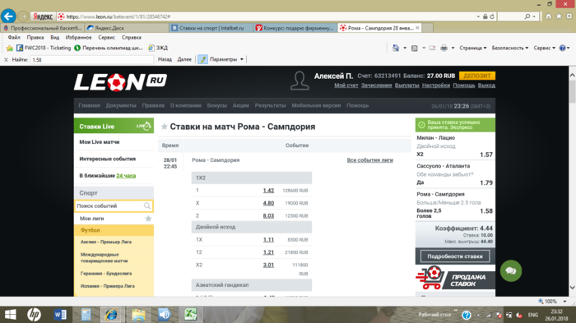Switch to the Ставки на спорт Intelbet.ru tab
576x323 pixels.
(x=211, y=28)
